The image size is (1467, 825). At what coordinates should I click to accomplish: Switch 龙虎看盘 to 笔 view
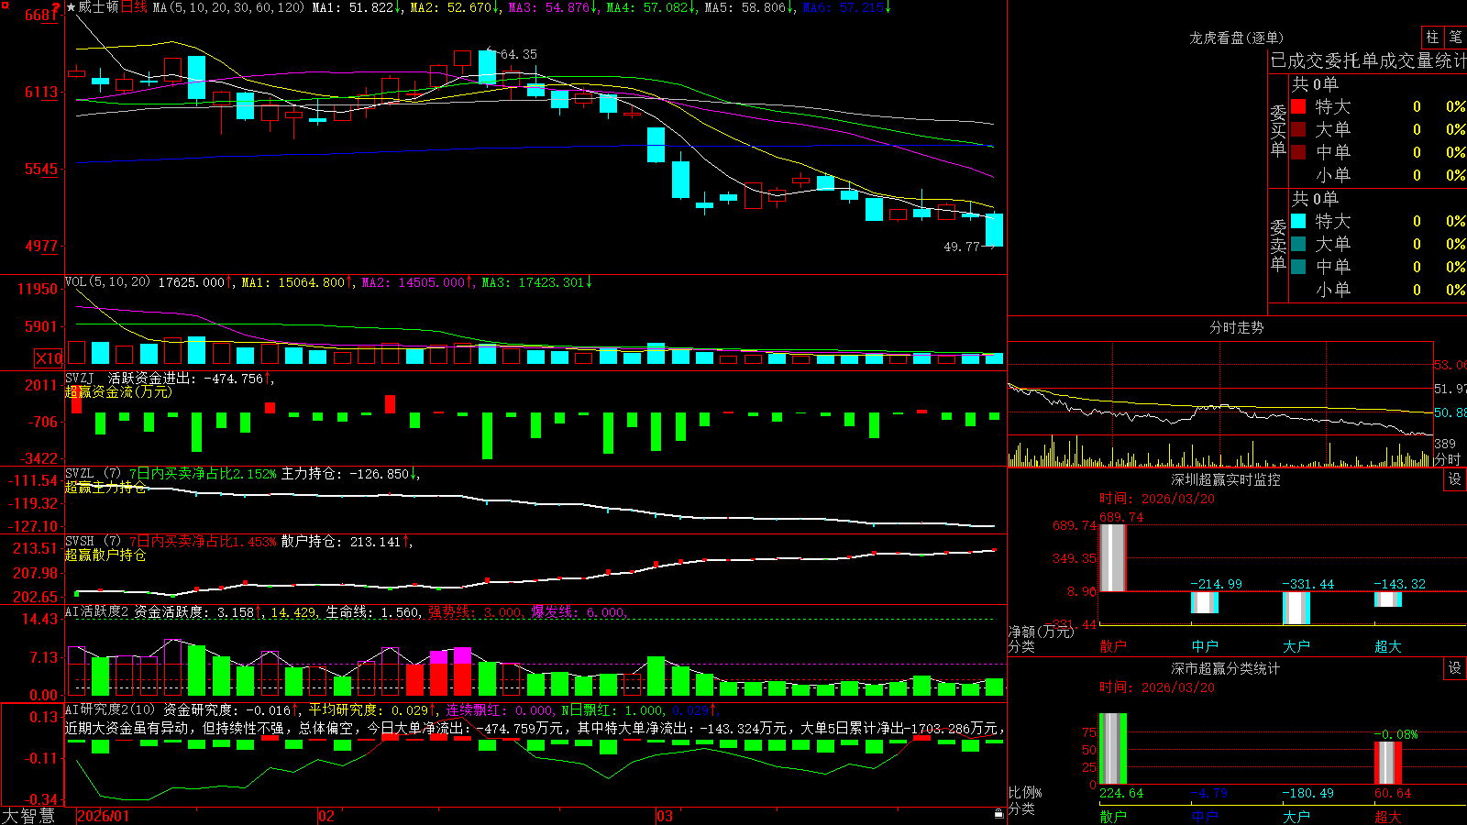click(x=1456, y=38)
